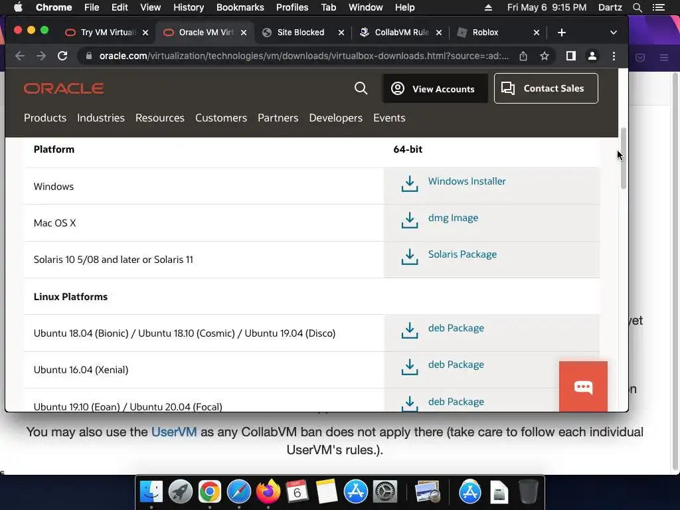This screenshot has height=510, width=680.
Task: Click the page vertical scrollbar thumb
Action: (623, 158)
